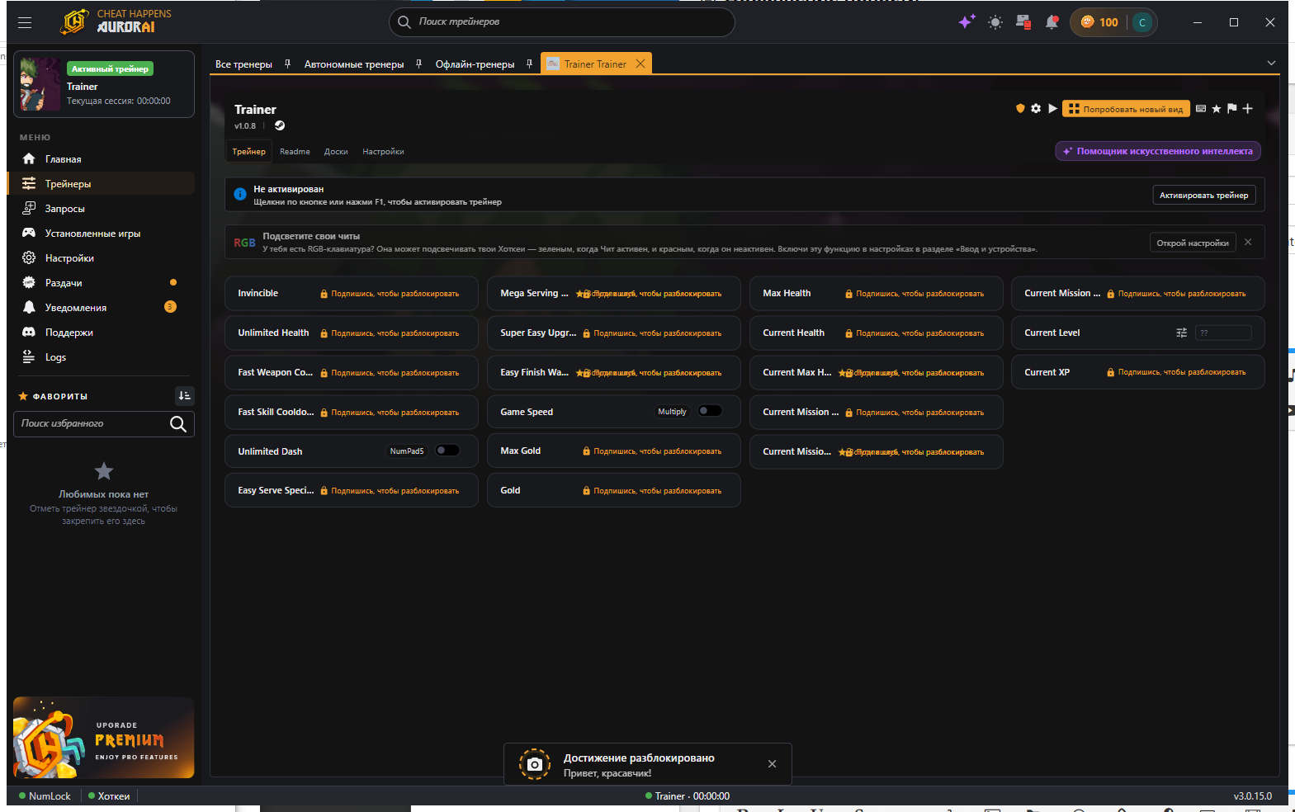
Task: Click the flag icon in trainer header
Action: 1231,108
